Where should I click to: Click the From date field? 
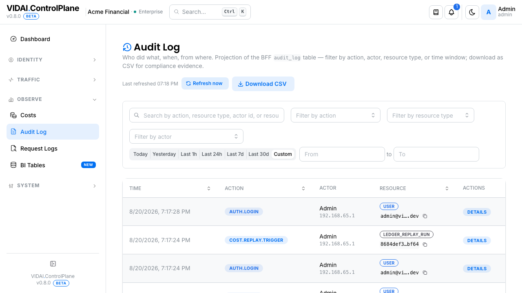pyautogui.click(x=342, y=154)
